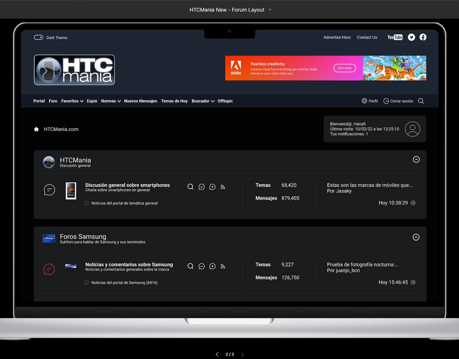Image resolution: width=459 pixels, height=359 pixels.
Task: Collapse the Foros Samsung category section
Action: tap(416, 237)
